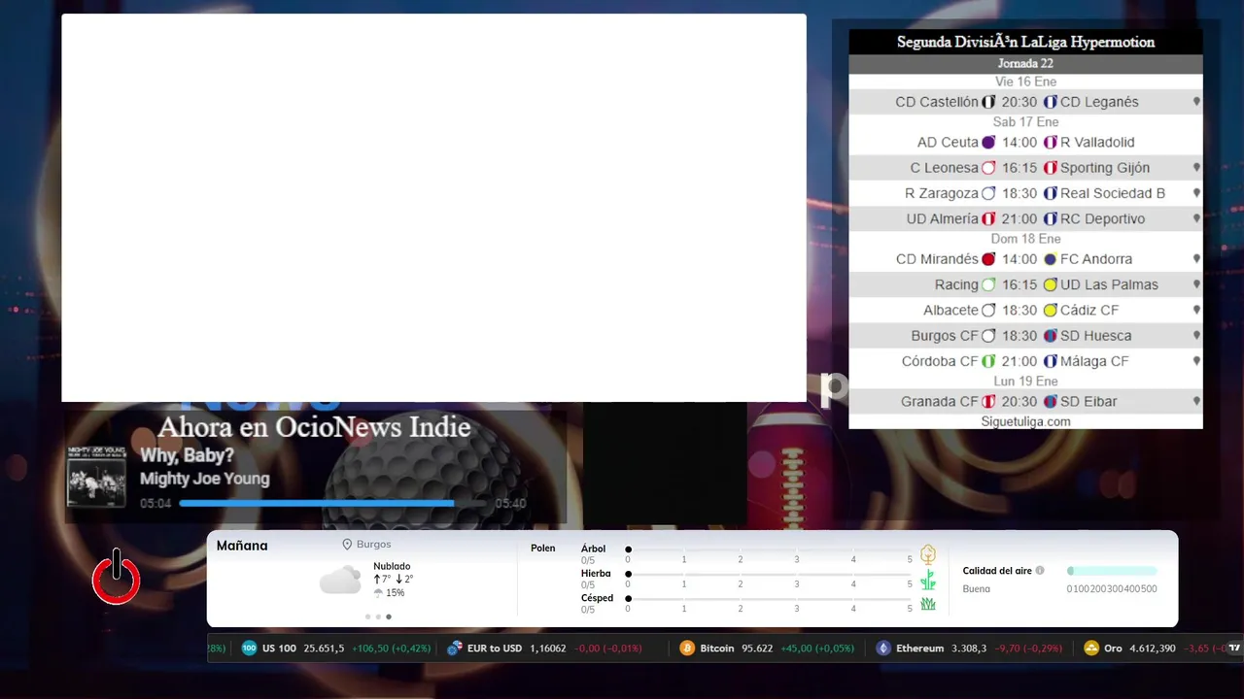Image resolution: width=1244 pixels, height=699 pixels.
Task: Click the Dom 18 Ene date row
Action: (x=1025, y=239)
